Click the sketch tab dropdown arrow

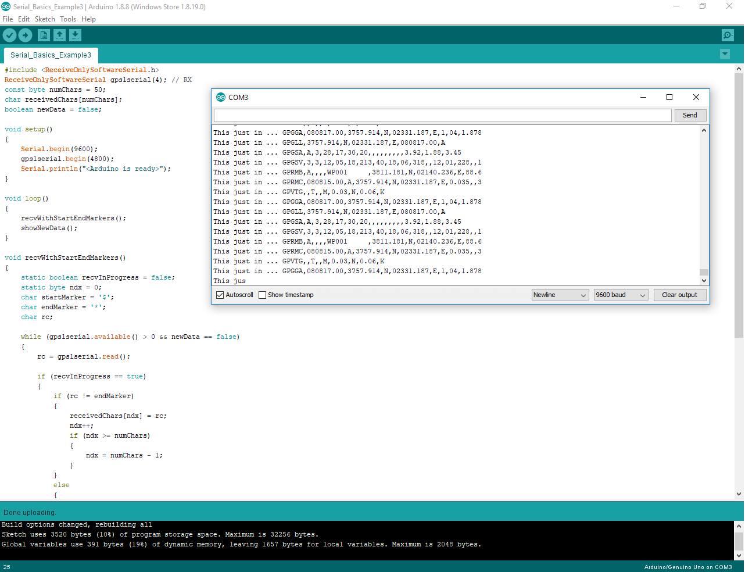point(725,53)
